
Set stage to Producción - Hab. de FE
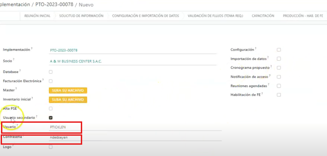(x=303, y=16)
